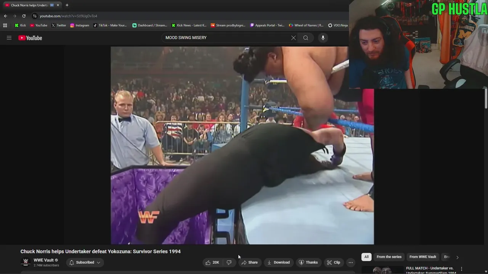Open the suggested Undertaker video thumbnail
488x274 pixels.
pyautogui.click(x=382, y=270)
